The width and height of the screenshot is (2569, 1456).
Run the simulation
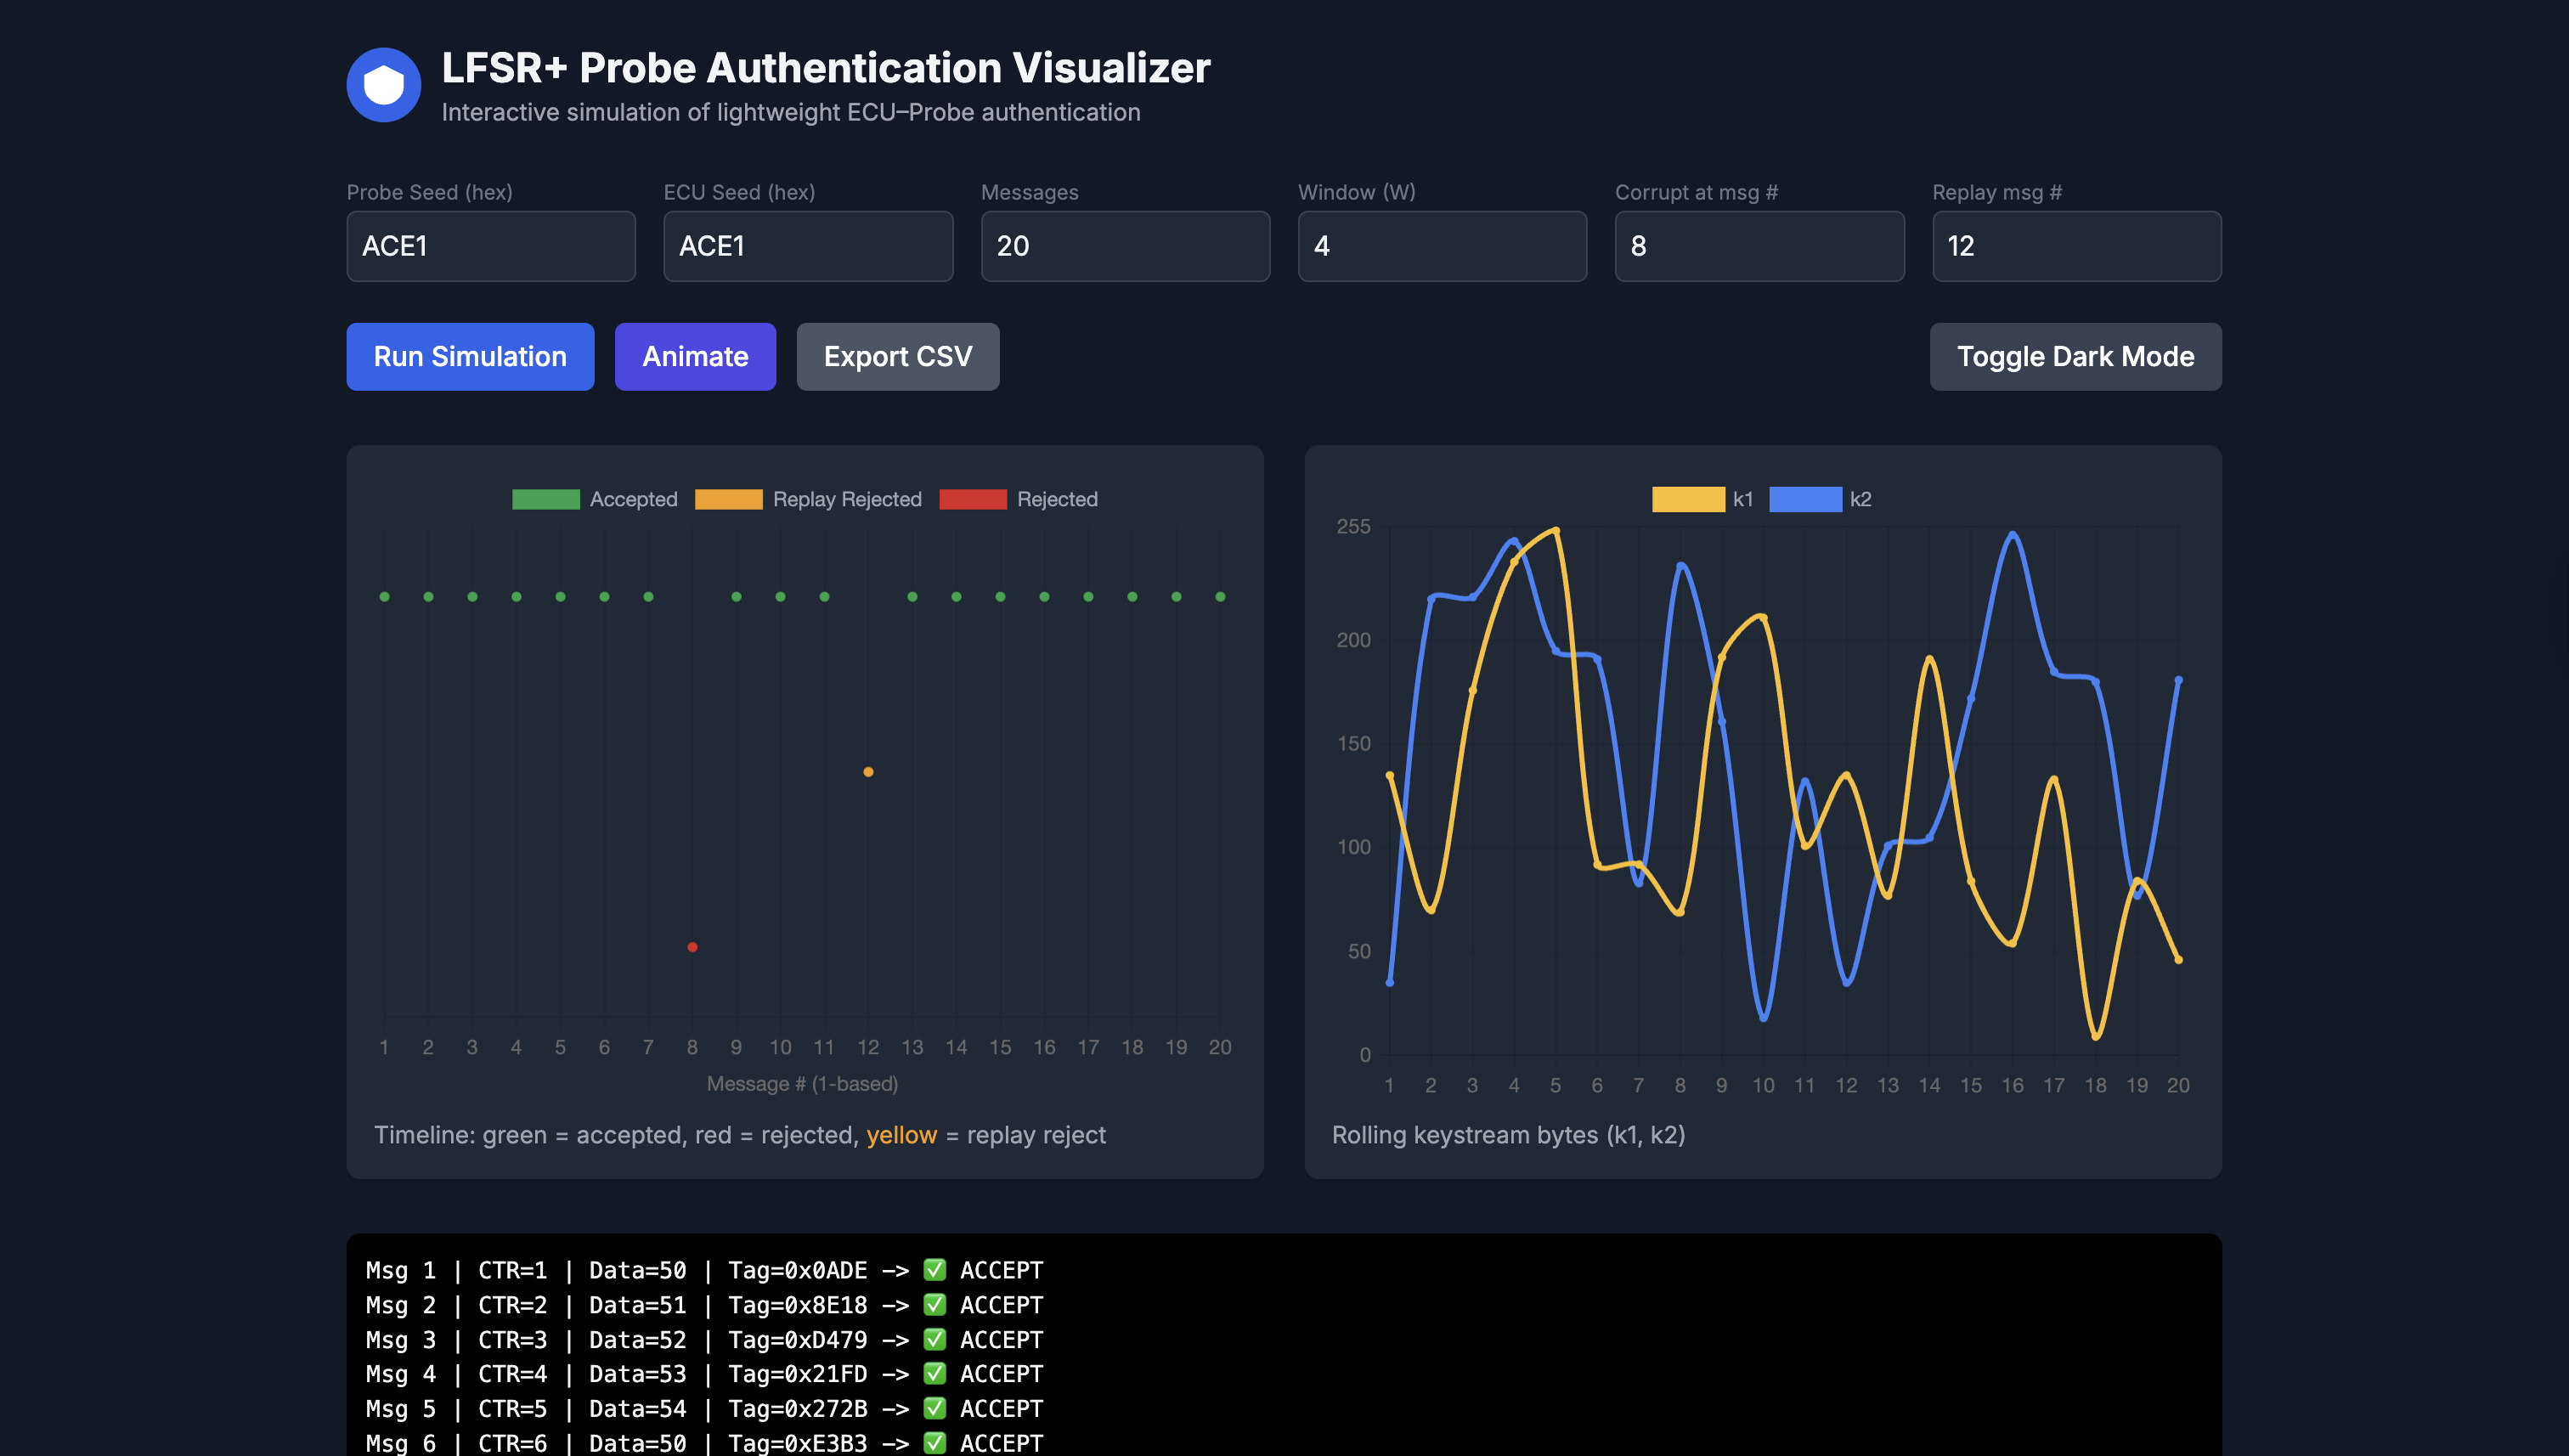click(470, 356)
